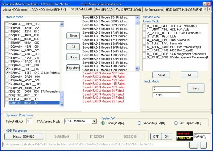Select highlighted module row 304(130)__0003__001
This screenshot has width=215, height=161.
[x=34, y=103]
